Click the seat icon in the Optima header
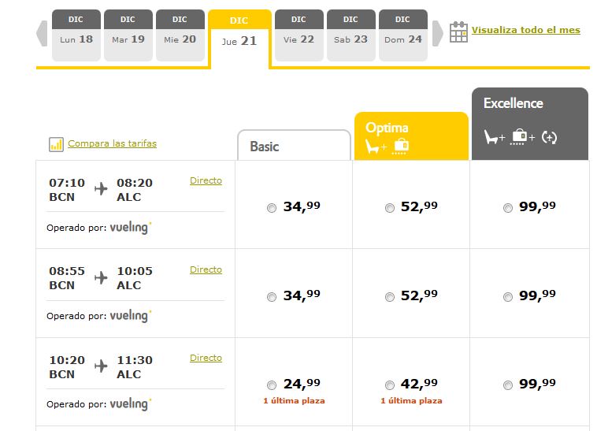597x431 pixels. [x=376, y=146]
